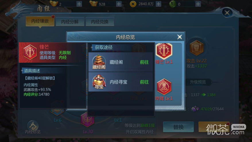This screenshot has height=142, width=252.
Task: Select the purple Lv.30 hexagon slot
Action: 88,120
